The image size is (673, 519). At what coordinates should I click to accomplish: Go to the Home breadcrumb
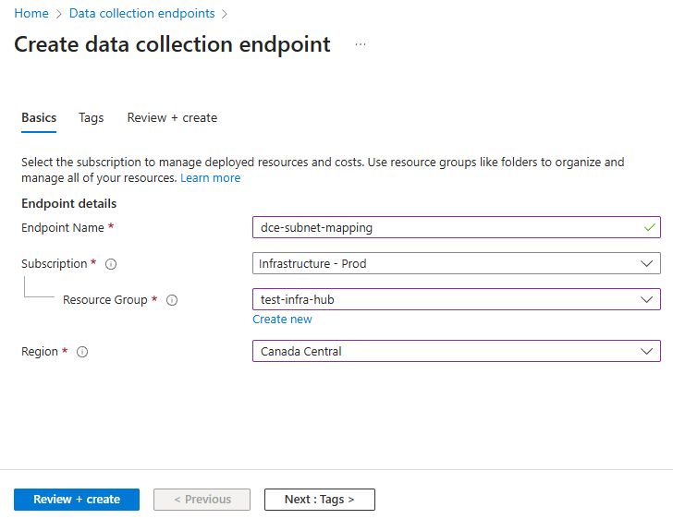pyautogui.click(x=31, y=14)
